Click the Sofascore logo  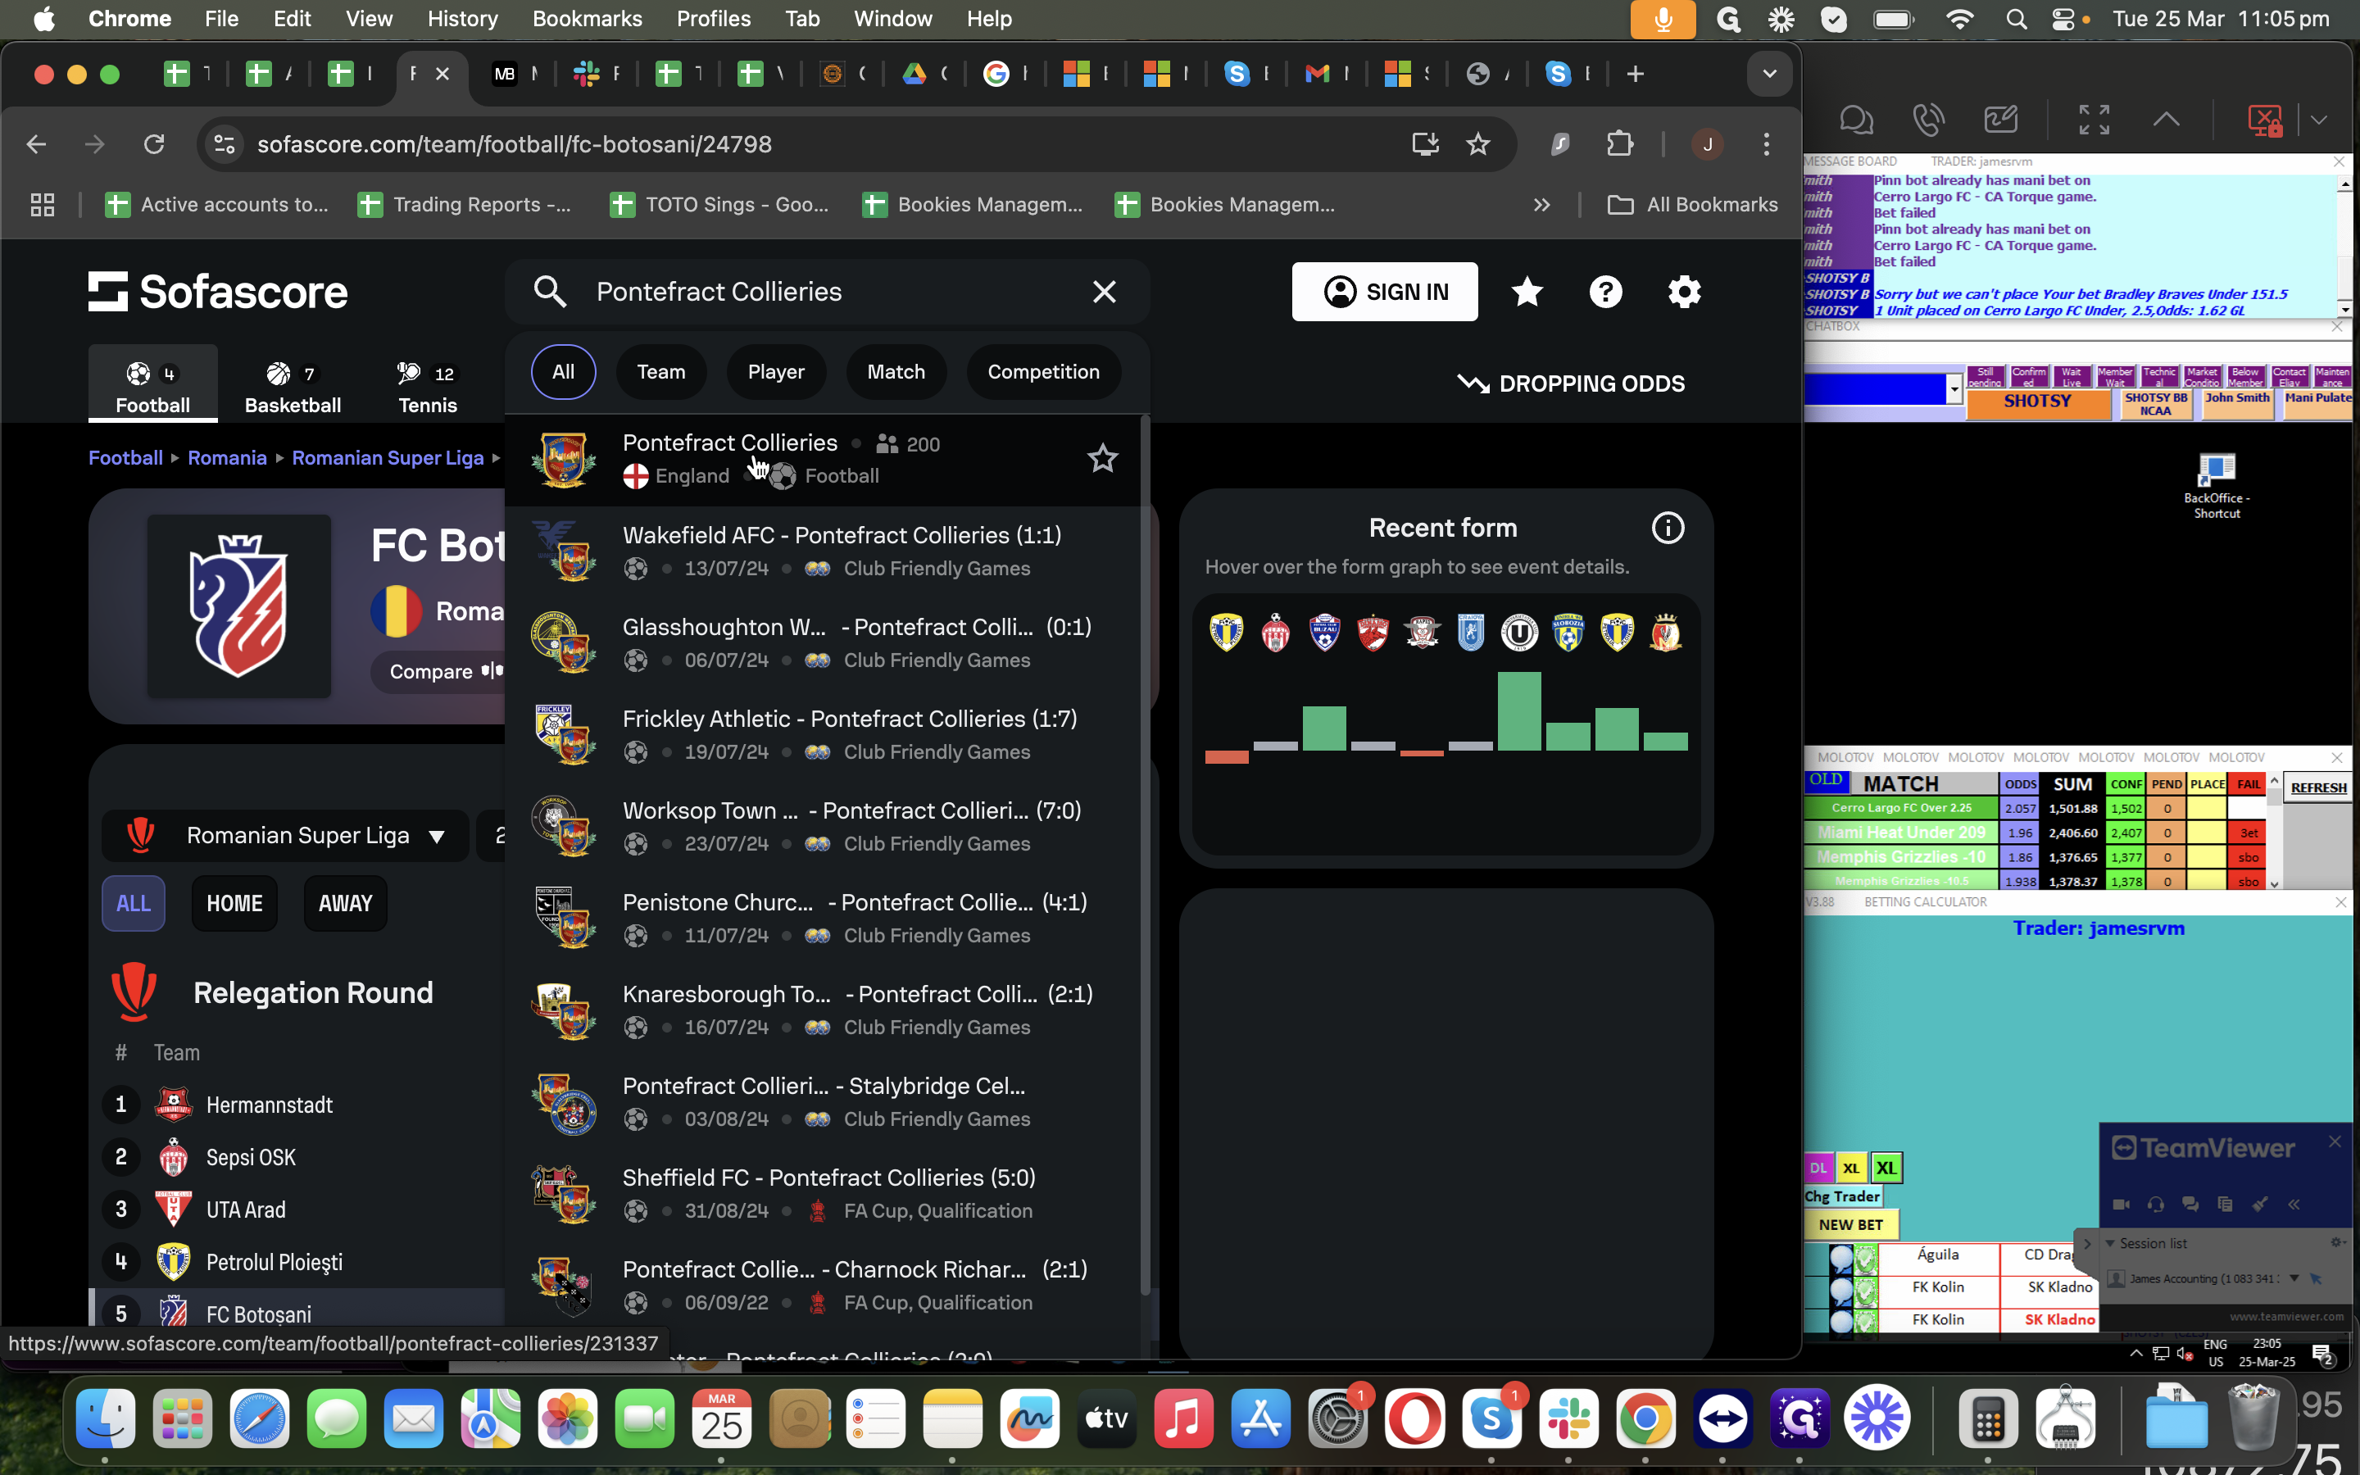[x=217, y=292]
